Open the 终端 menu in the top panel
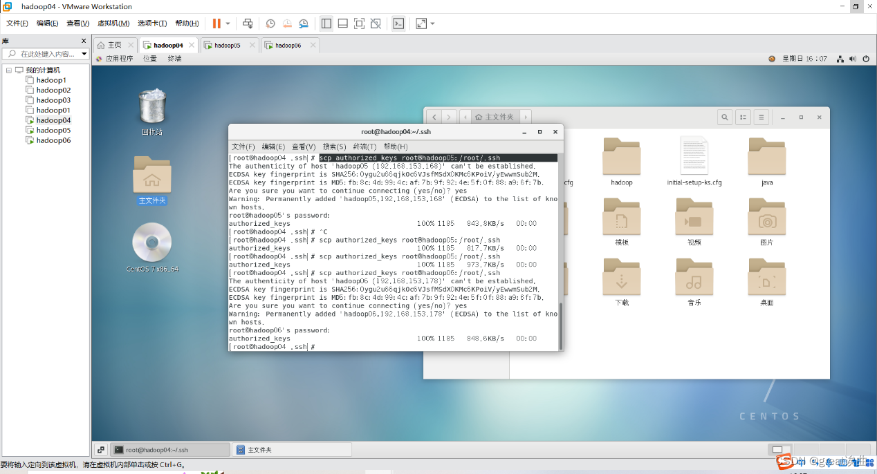The height and width of the screenshot is (474, 877). 174,59
